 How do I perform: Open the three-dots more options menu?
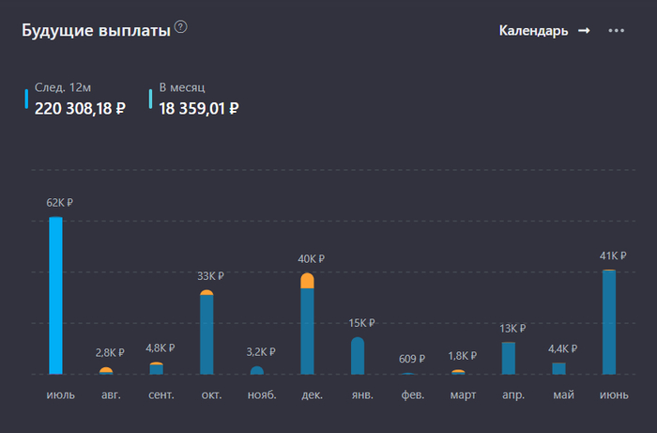click(x=616, y=31)
